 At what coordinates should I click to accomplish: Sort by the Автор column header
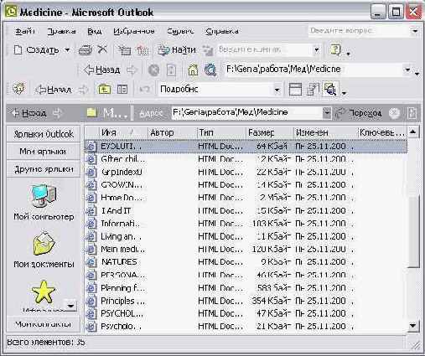(x=172, y=132)
